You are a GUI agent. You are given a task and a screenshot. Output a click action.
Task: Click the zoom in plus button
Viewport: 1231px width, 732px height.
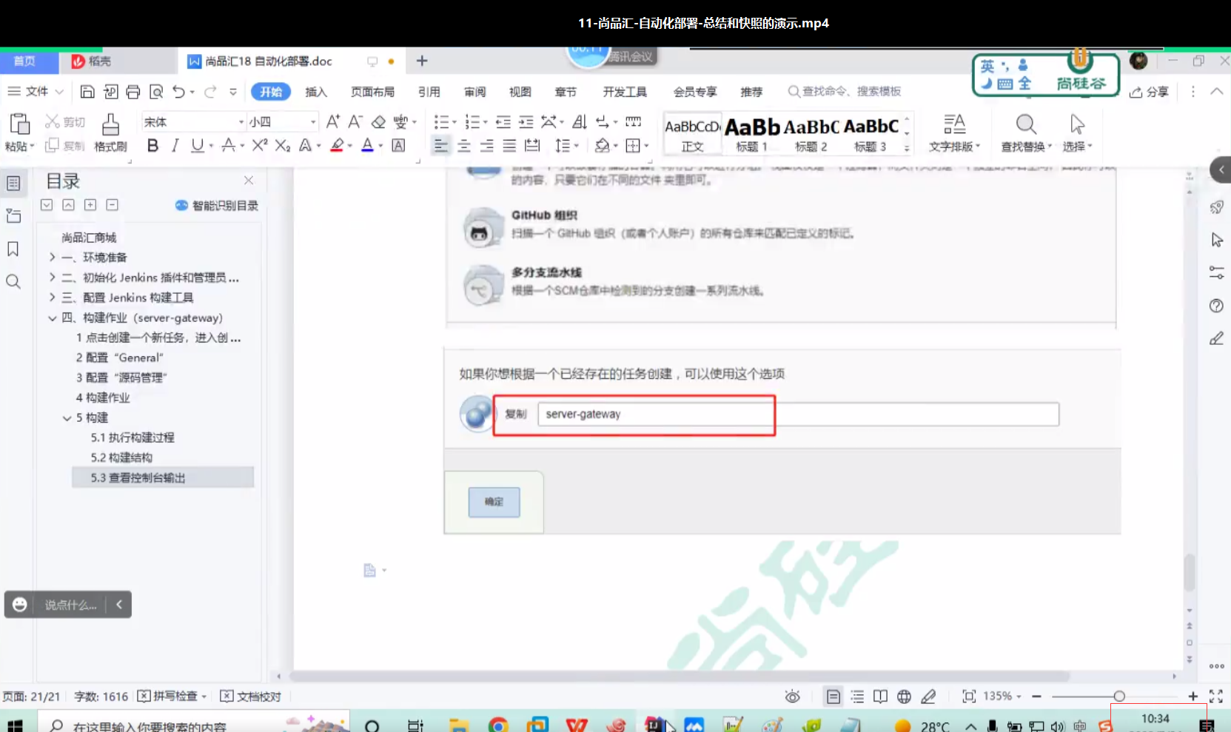tap(1193, 696)
